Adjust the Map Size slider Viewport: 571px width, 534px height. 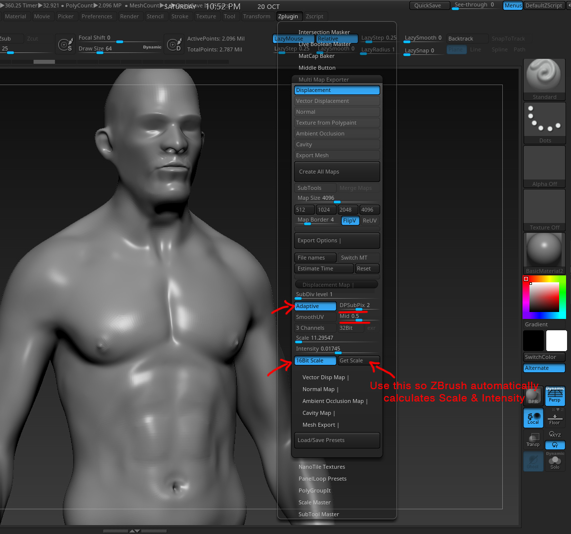pyautogui.click(x=337, y=199)
